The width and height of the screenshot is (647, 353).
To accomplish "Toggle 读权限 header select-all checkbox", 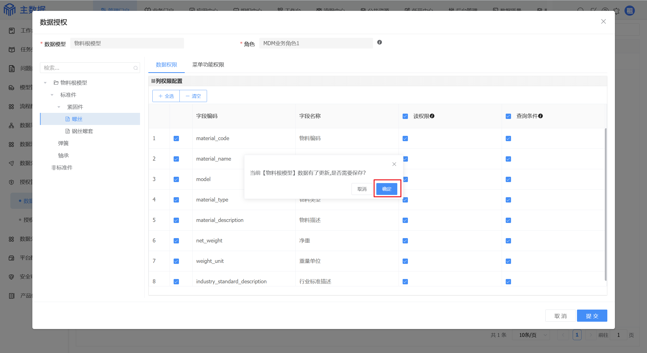I will coord(405,116).
